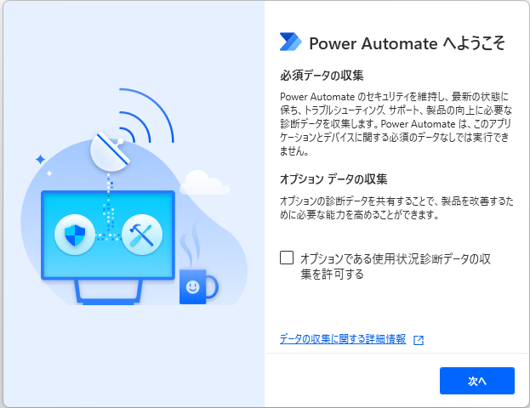The image size is (530, 408).
Task: Click the Power Automate へようこそ heading
Action: [x=407, y=43]
